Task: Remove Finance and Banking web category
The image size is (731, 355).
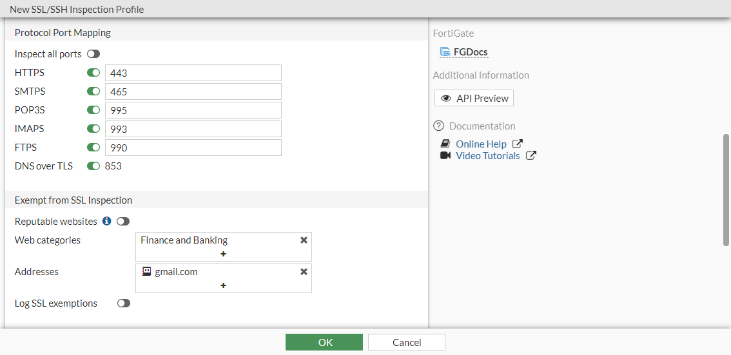Action: click(304, 240)
